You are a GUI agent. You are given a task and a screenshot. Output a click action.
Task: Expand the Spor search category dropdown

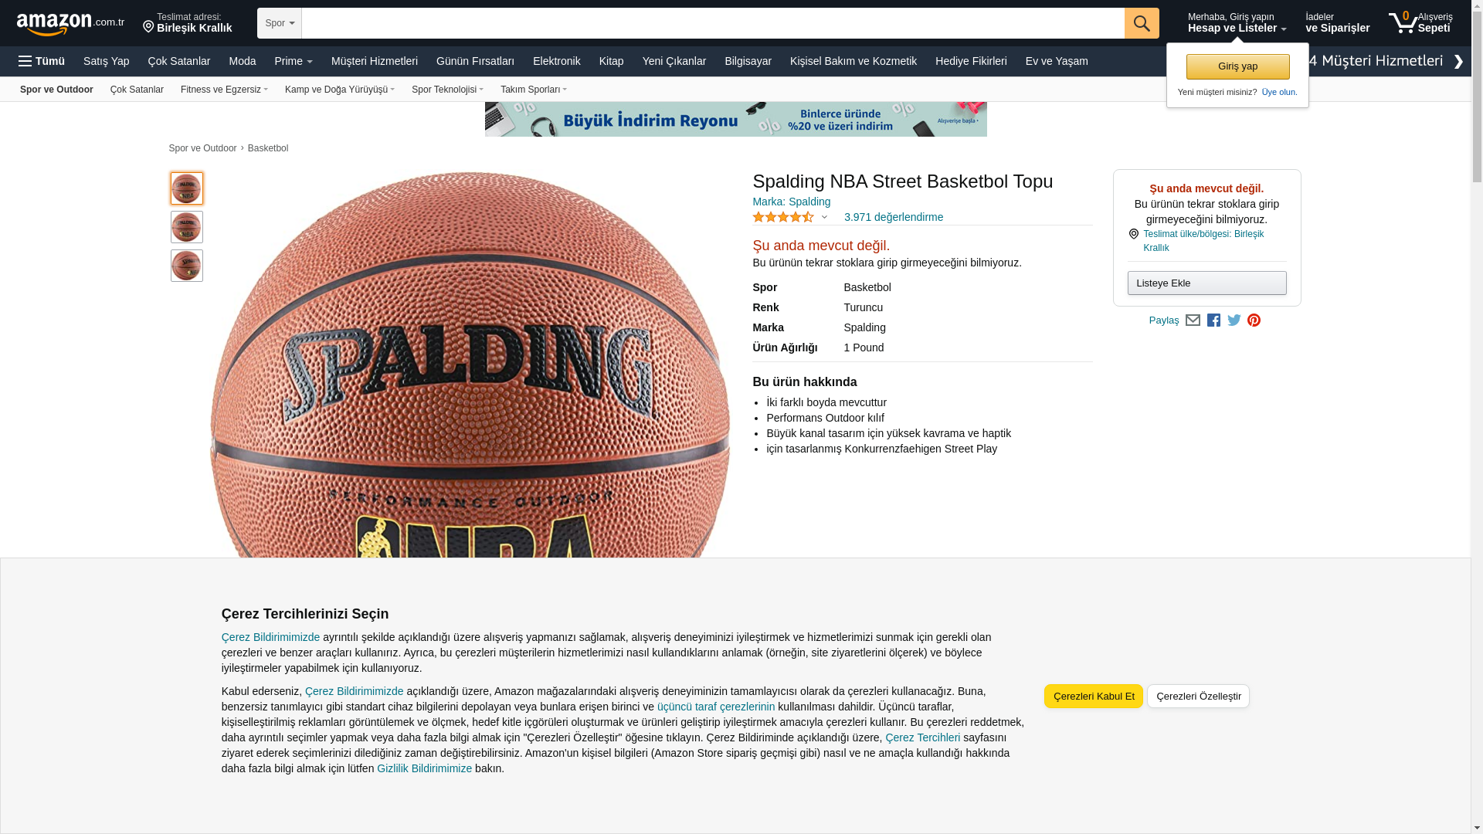[280, 23]
